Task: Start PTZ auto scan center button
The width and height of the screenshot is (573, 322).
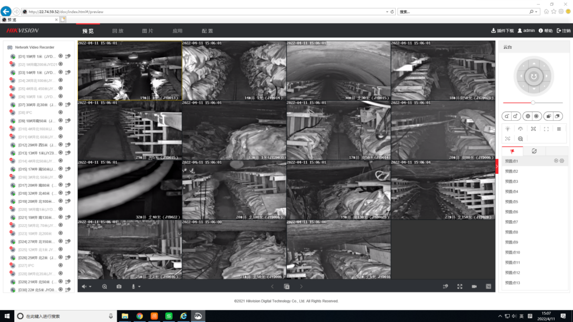Action: pos(534,77)
